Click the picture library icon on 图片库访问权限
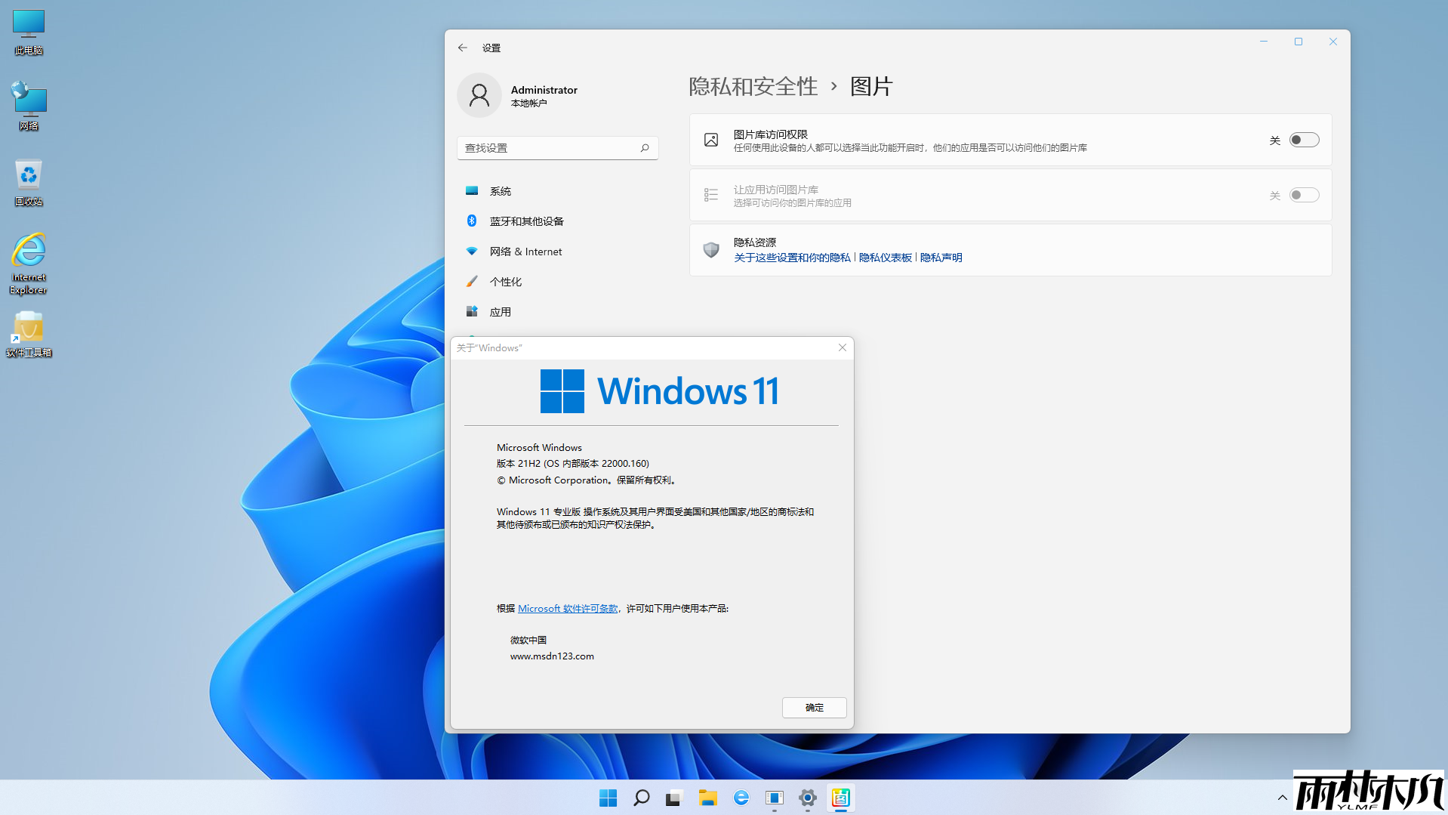Screen dimensions: 1448x815 710,140
